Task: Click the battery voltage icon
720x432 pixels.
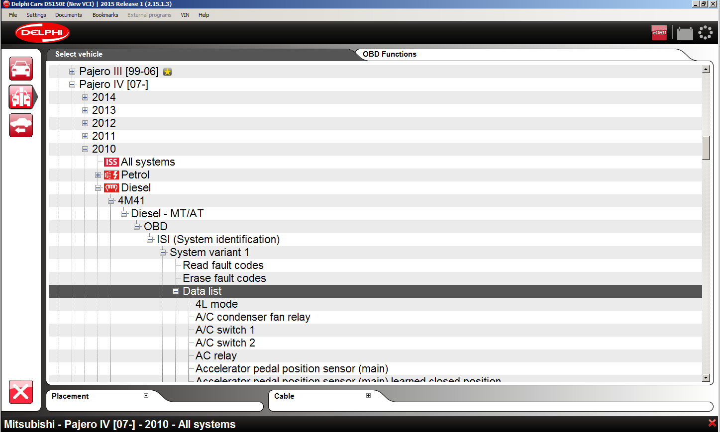Action: (x=685, y=33)
